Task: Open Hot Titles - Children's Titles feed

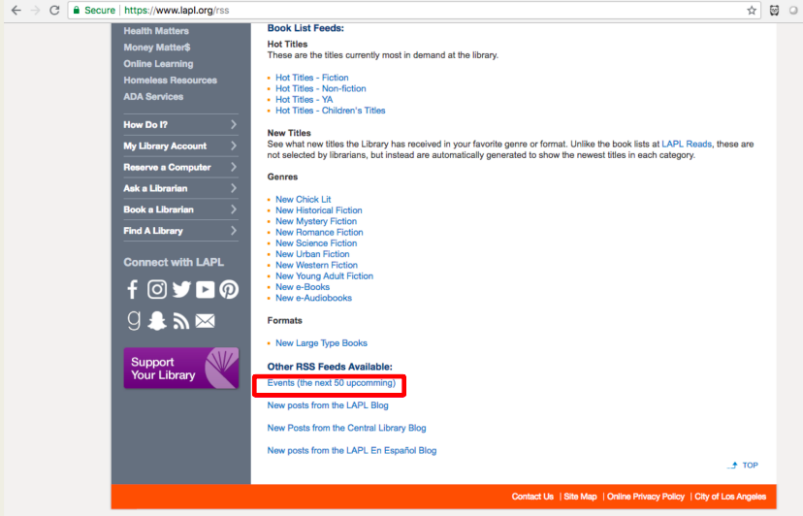Action: (x=331, y=111)
